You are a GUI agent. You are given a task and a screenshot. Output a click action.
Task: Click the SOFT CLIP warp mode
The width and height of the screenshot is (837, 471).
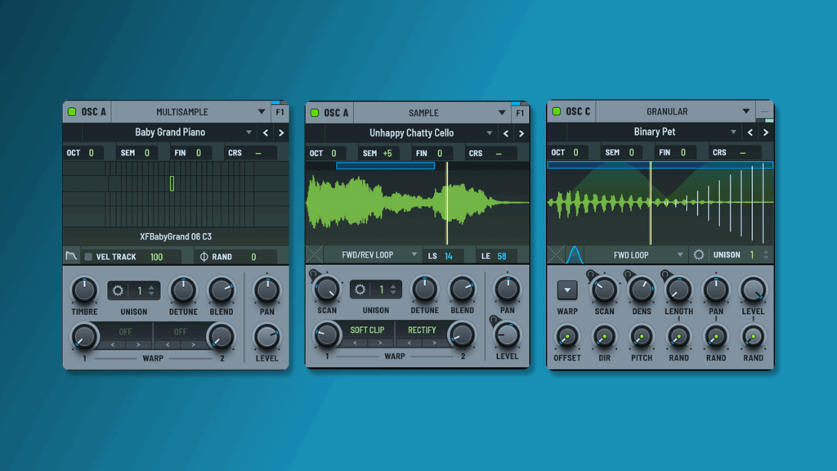pos(367,330)
